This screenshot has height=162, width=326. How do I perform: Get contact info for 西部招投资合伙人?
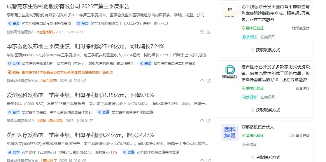click(265, 157)
